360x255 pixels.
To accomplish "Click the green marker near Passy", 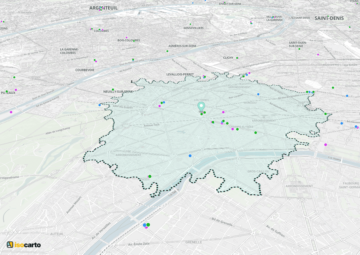I will (149, 176).
